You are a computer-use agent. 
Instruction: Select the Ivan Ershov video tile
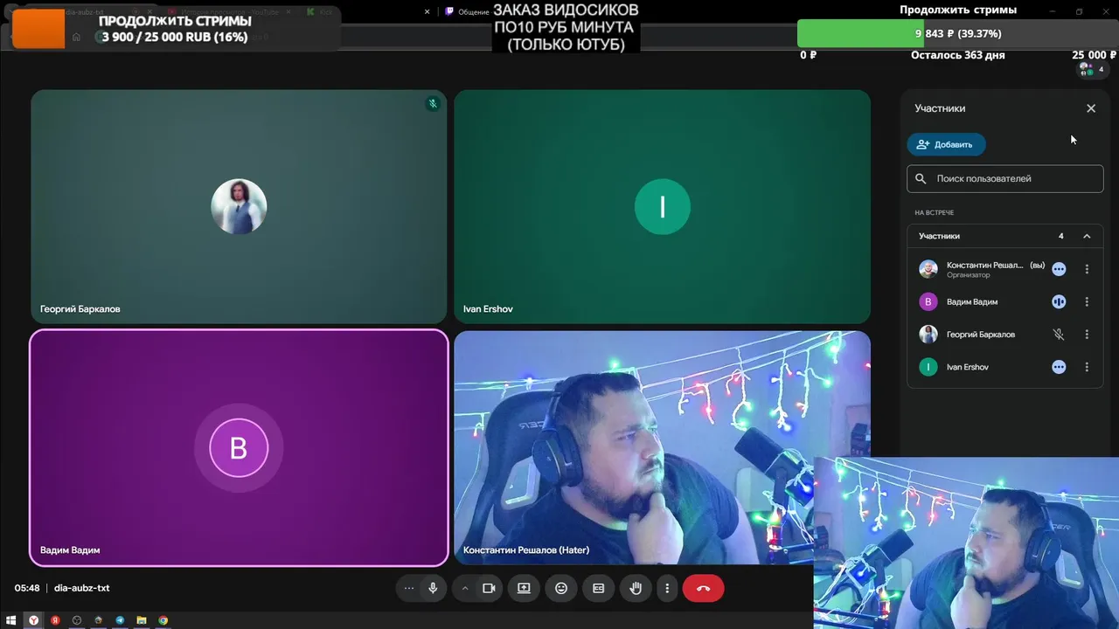662,207
